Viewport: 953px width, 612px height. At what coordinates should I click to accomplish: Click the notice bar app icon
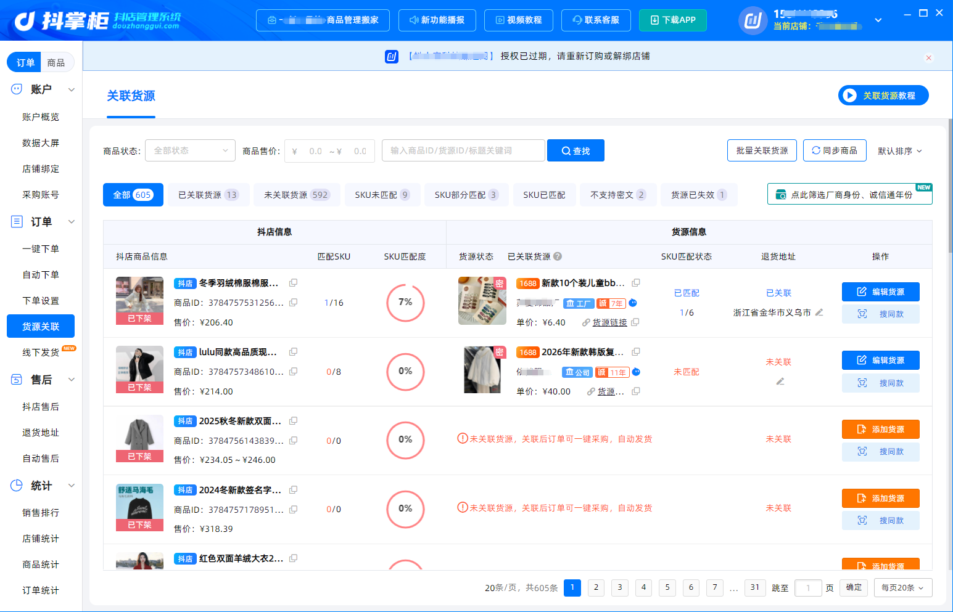click(392, 57)
